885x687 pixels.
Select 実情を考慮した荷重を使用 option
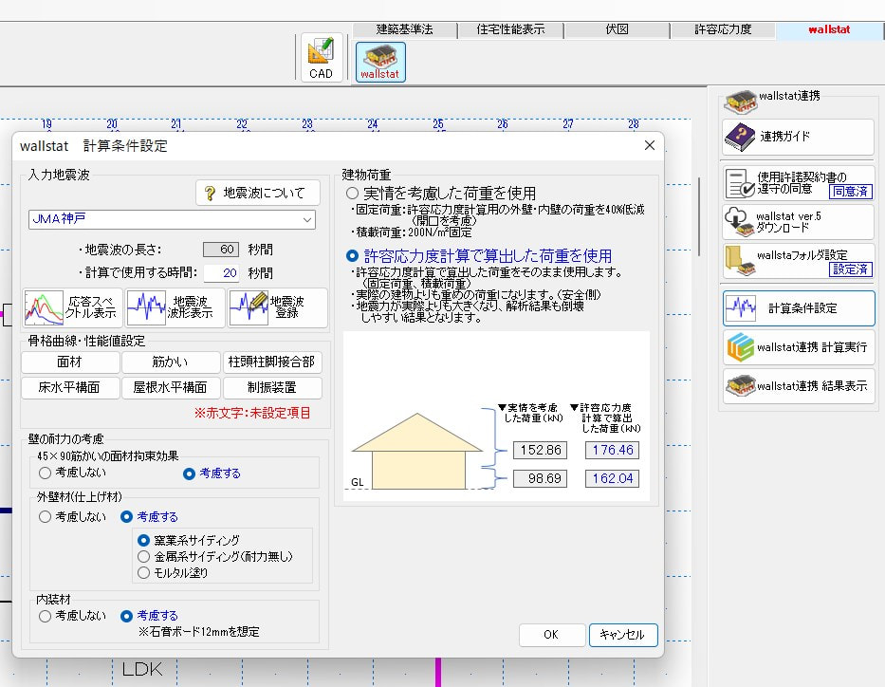coord(352,194)
